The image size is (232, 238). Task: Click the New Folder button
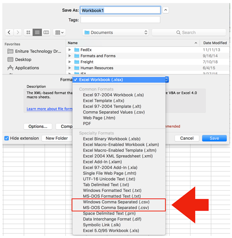pos(57,138)
